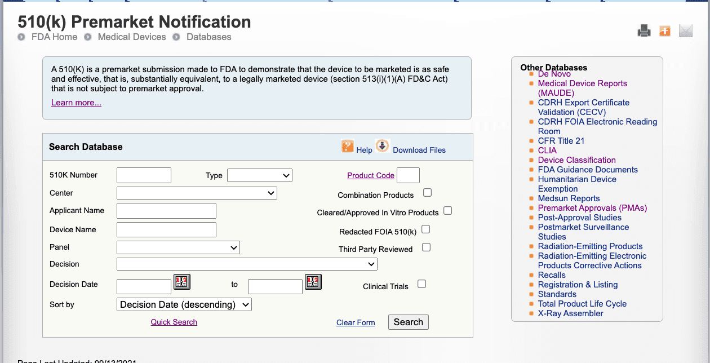Click the bullet icon before Databases
The height and width of the screenshot is (363, 710).
[176, 37]
